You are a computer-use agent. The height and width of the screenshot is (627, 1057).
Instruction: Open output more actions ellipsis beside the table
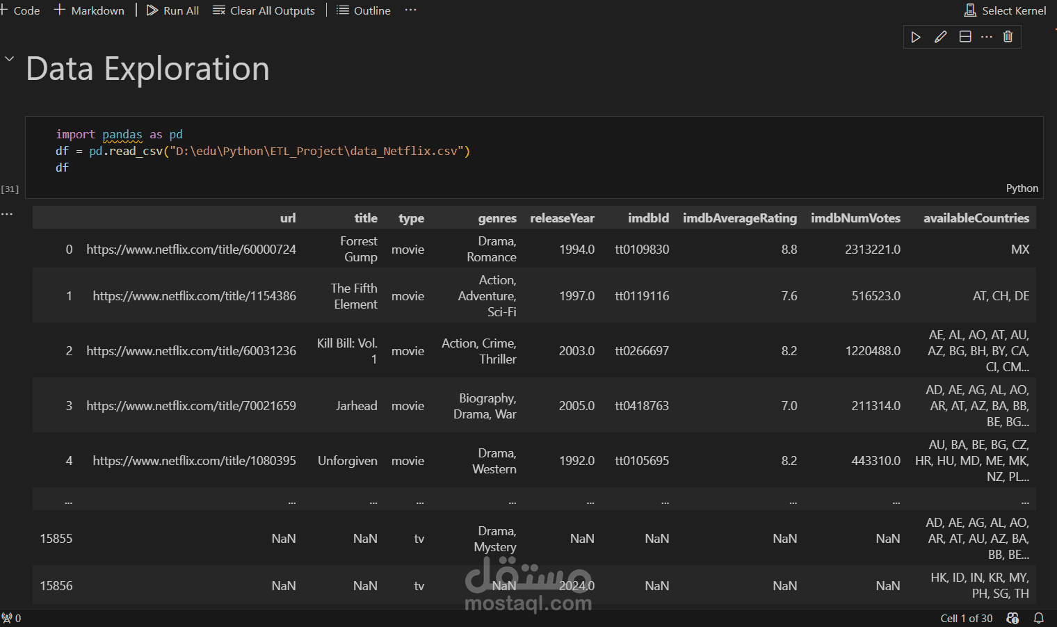pos(7,214)
